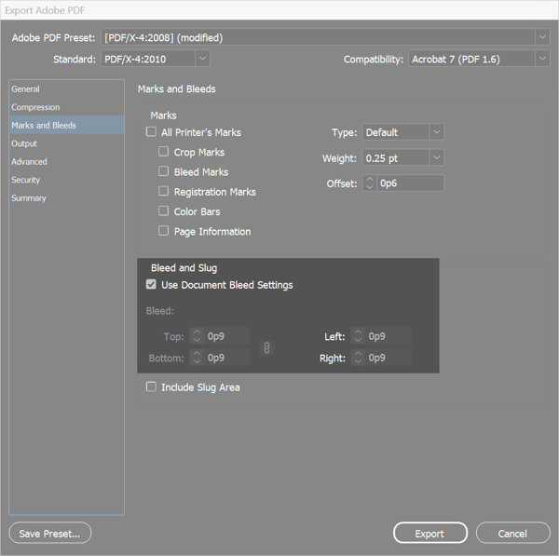Screen dimensions: 559x556
Task: Select the General category
Action: [x=67, y=89]
